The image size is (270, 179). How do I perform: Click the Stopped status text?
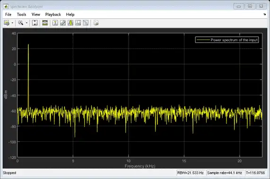(9, 173)
